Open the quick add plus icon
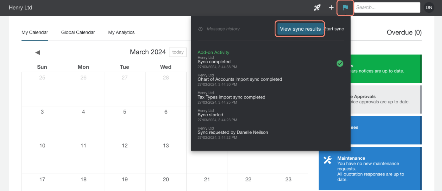 [x=331, y=8]
